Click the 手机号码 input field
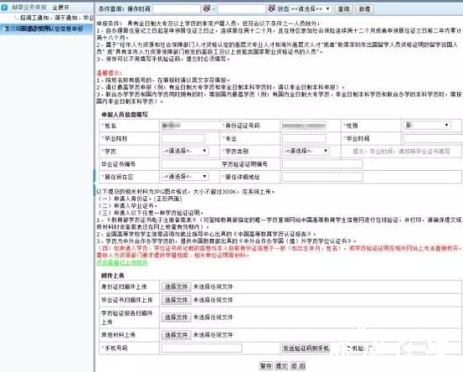463x372 pixels. pos(202,348)
